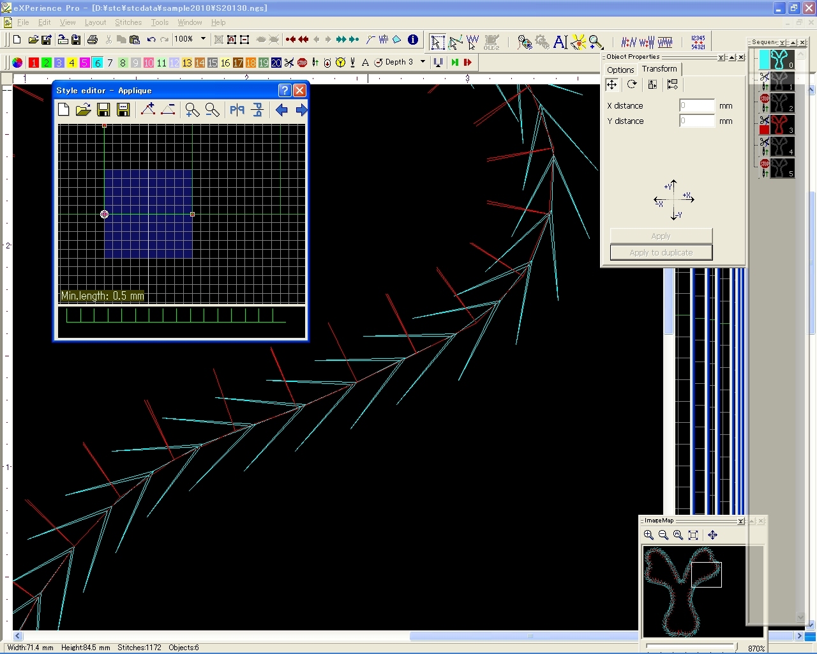Click the blue Information icon
This screenshot has height=654, width=817.
click(x=413, y=40)
